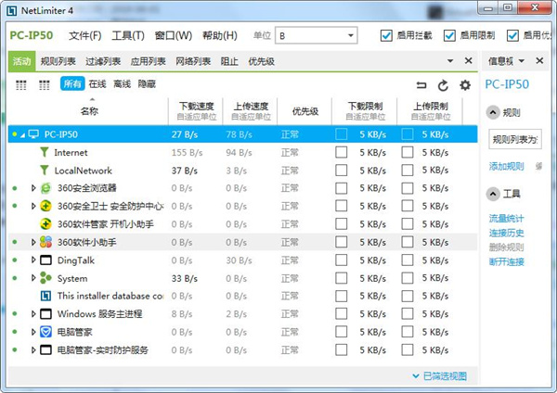Click the 360安全浏览器 browser icon
The width and height of the screenshot is (557, 393).
(45, 188)
